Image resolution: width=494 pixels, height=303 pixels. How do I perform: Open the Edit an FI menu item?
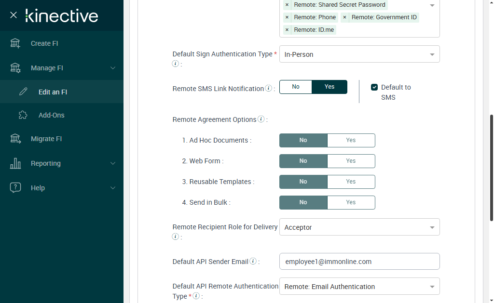pyautogui.click(x=53, y=92)
